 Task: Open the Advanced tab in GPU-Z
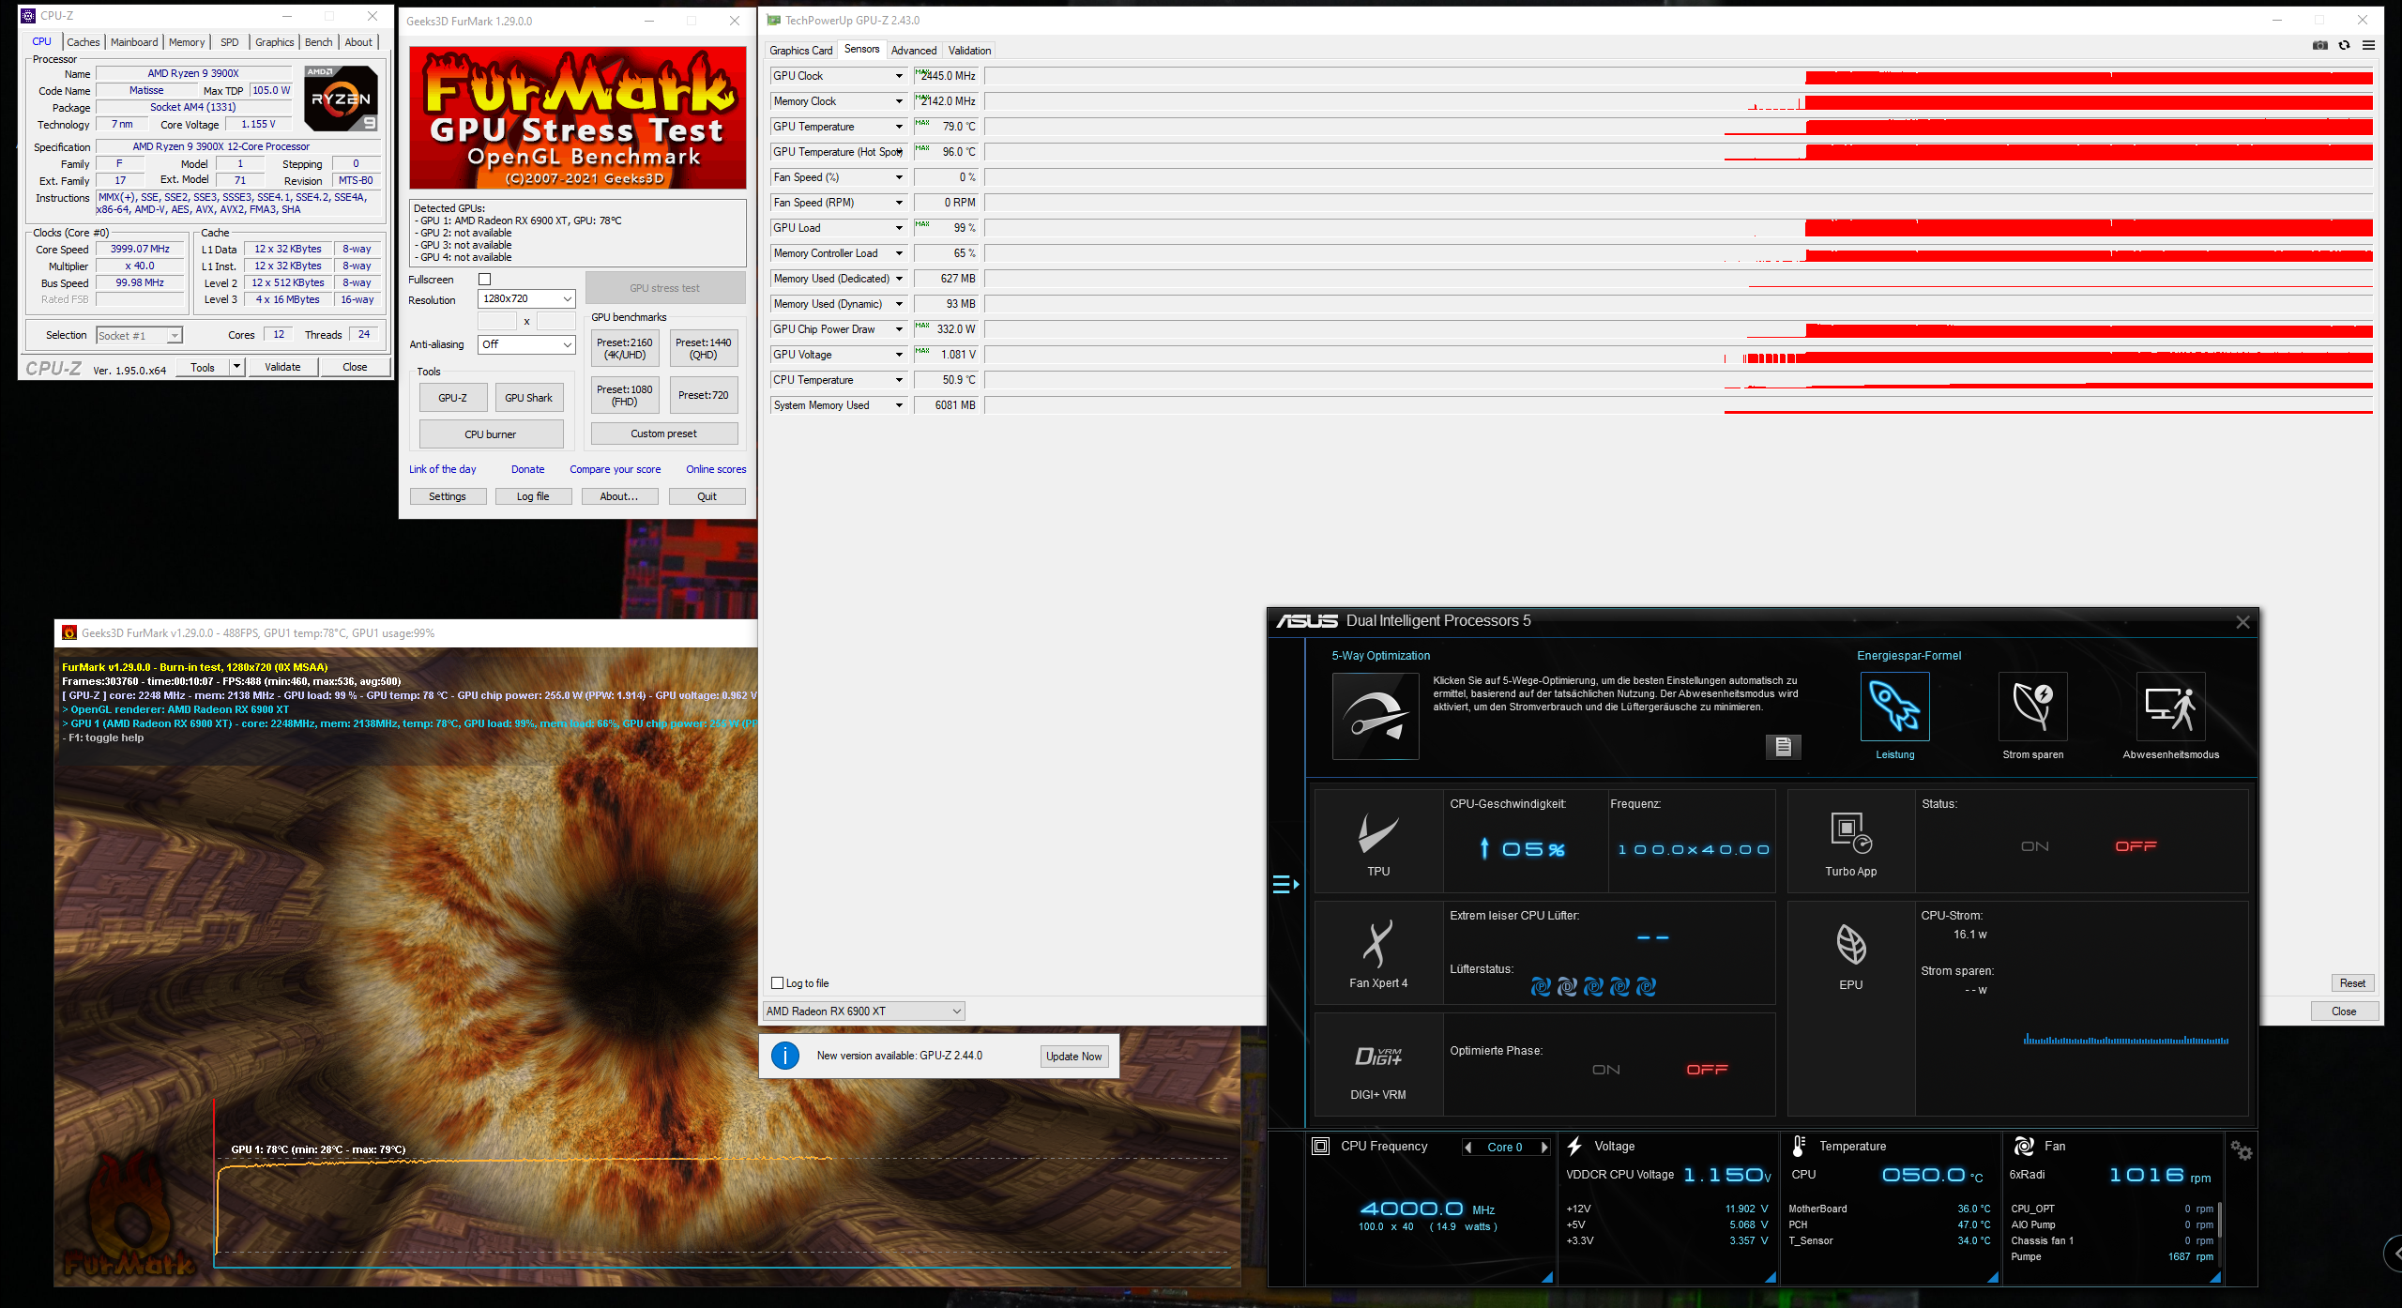(x=913, y=51)
